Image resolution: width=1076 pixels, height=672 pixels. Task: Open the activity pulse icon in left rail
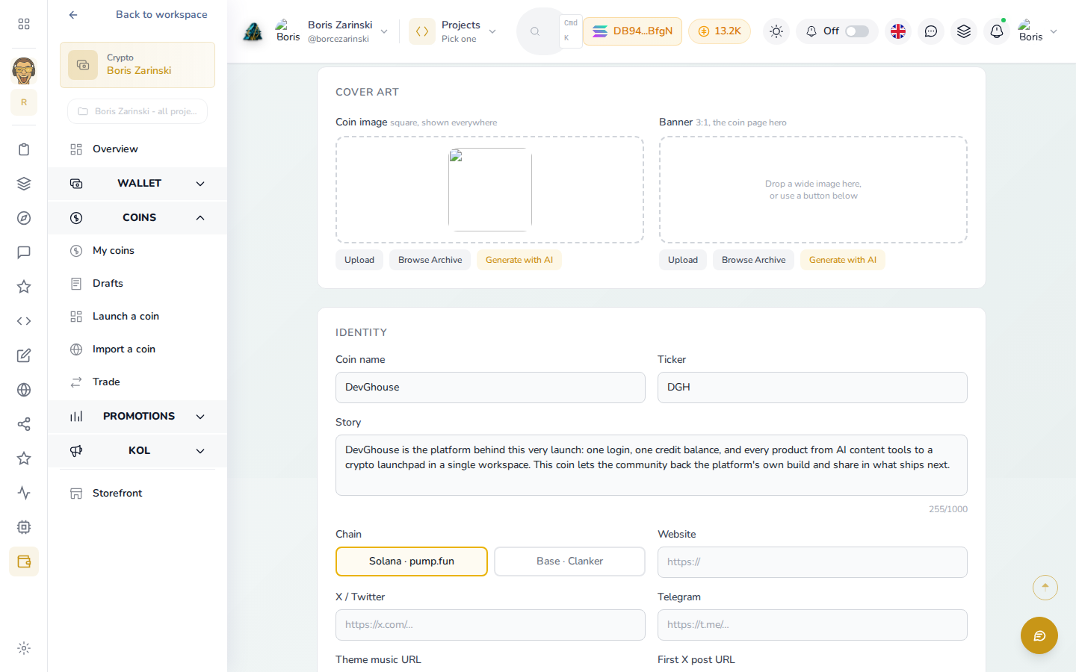point(24,493)
